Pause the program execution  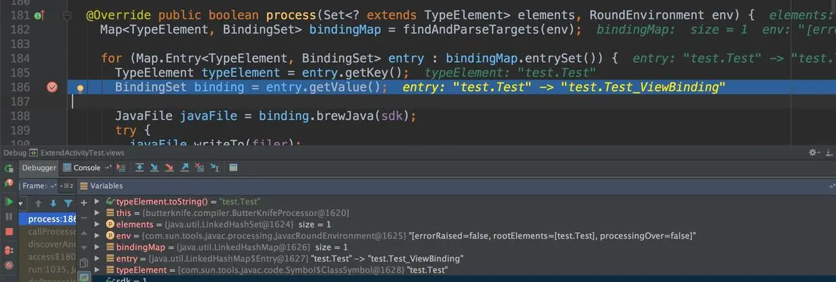click(9, 217)
